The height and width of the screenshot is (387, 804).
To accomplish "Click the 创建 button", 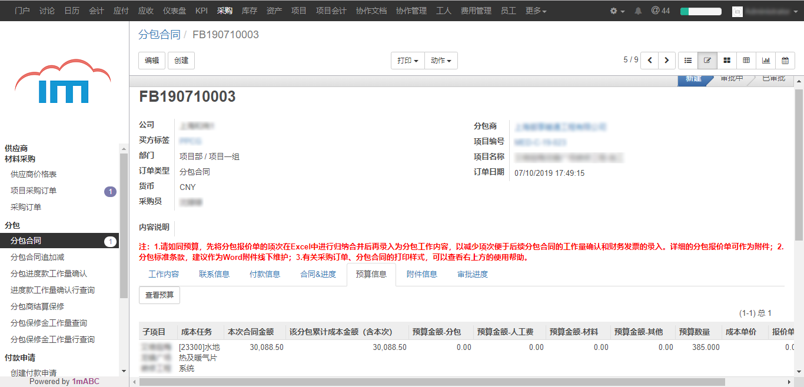I will 181,61.
